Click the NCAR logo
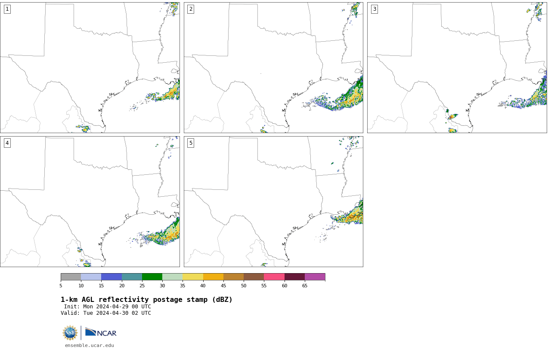Image resolution: width=551 pixels, height=350 pixels. (101, 332)
